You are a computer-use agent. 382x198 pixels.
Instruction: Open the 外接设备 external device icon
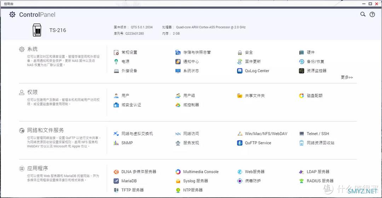[x=116, y=71]
